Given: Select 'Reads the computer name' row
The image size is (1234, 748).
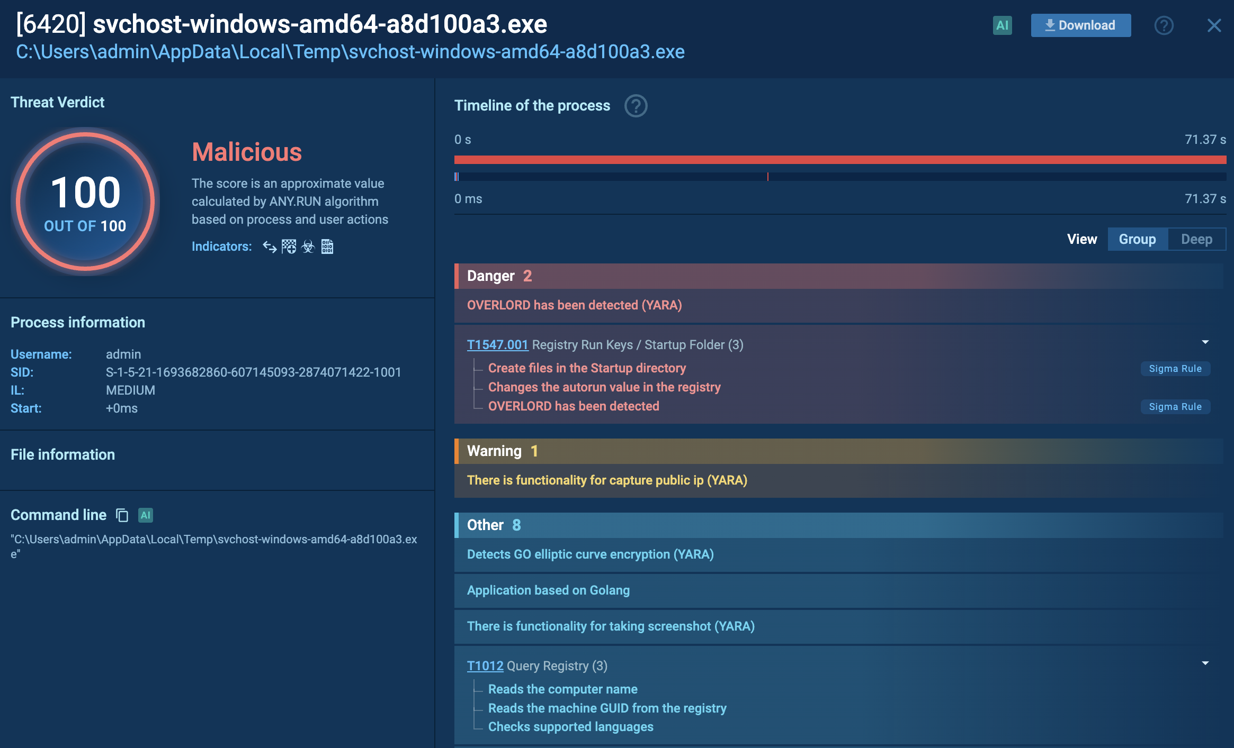Looking at the screenshot, I should pyautogui.click(x=562, y=689).
